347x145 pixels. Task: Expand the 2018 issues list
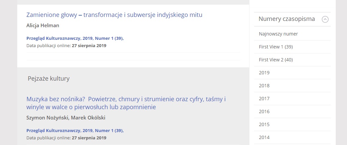264,86
